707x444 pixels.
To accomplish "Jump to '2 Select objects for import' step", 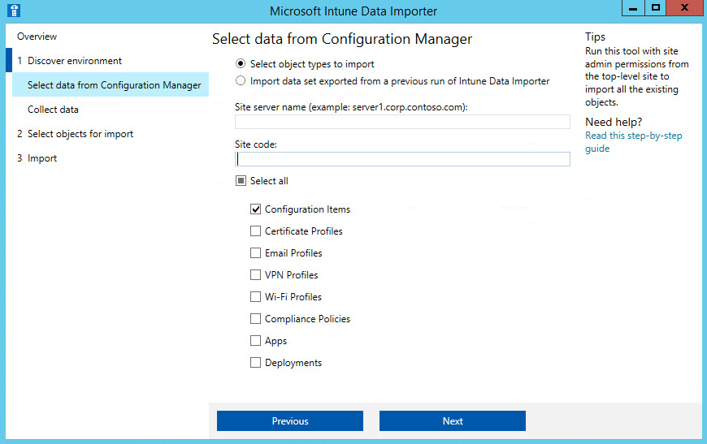I will pos(75,134).
